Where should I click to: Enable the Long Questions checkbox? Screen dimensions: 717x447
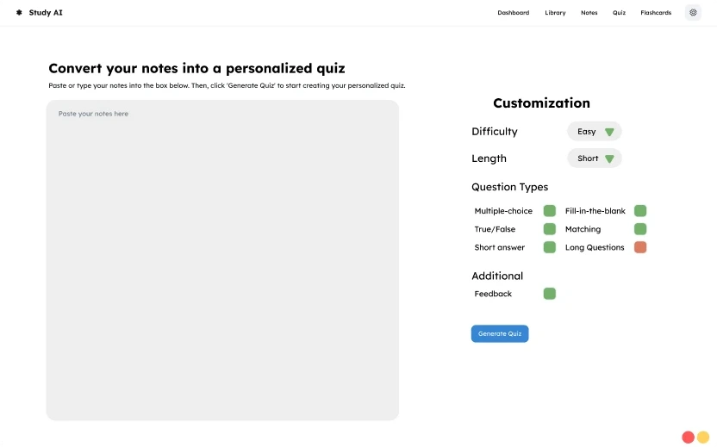640,247
